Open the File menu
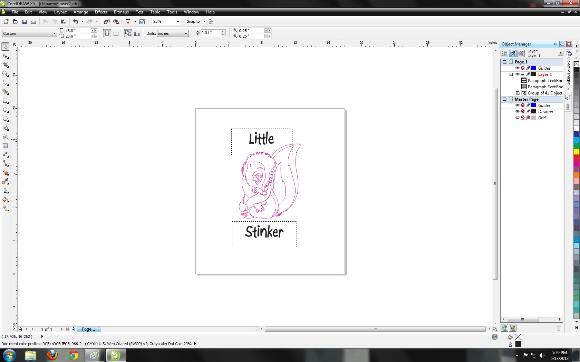 pos(15,12)
